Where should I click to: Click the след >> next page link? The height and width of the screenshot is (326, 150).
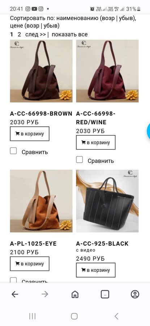[x=35, y=34]
